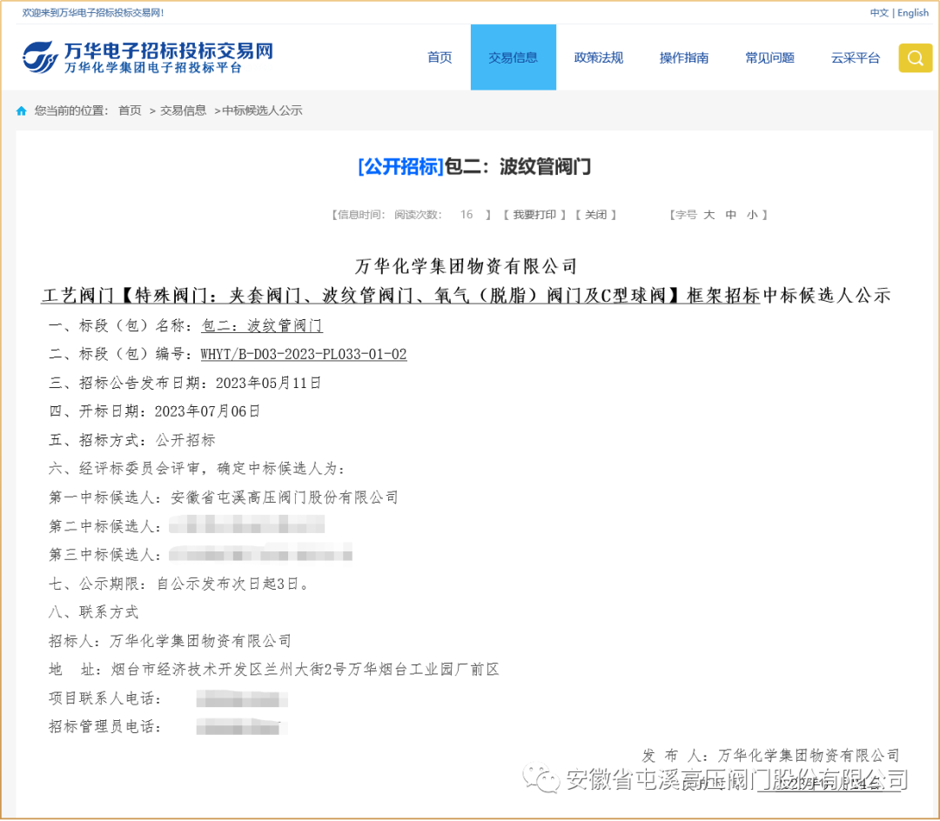Switch language to 中文

[879, 12]
